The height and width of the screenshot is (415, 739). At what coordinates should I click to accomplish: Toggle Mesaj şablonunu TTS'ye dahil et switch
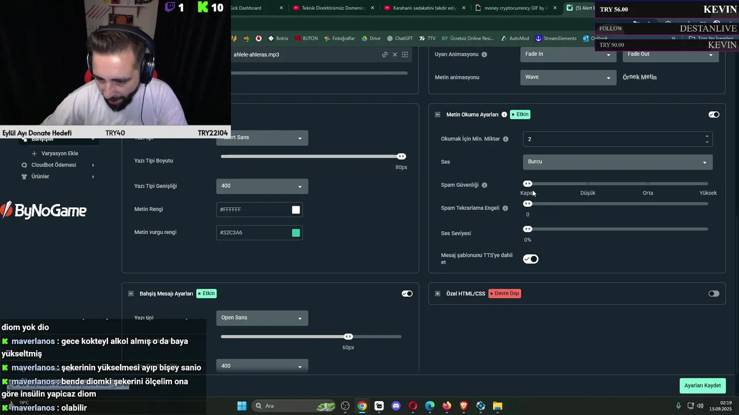(531, 259)
